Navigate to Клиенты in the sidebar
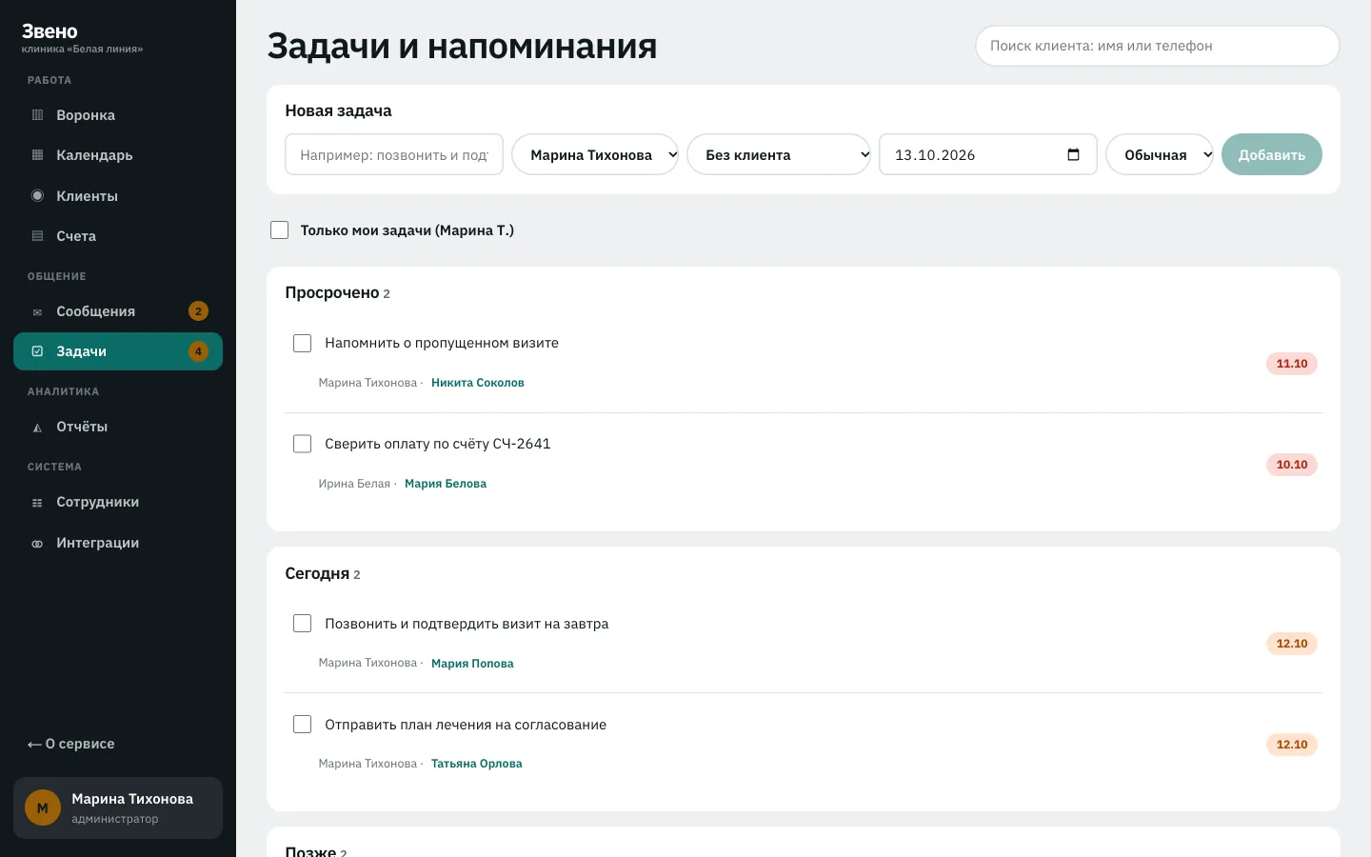Viewport: 1371px width, 857px height. click(x=118, y=196)
